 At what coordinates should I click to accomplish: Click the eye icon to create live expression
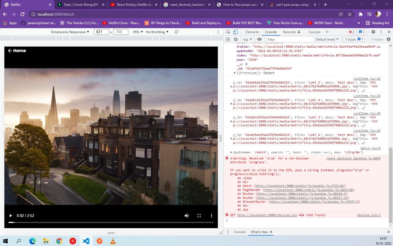click(259, 39)
